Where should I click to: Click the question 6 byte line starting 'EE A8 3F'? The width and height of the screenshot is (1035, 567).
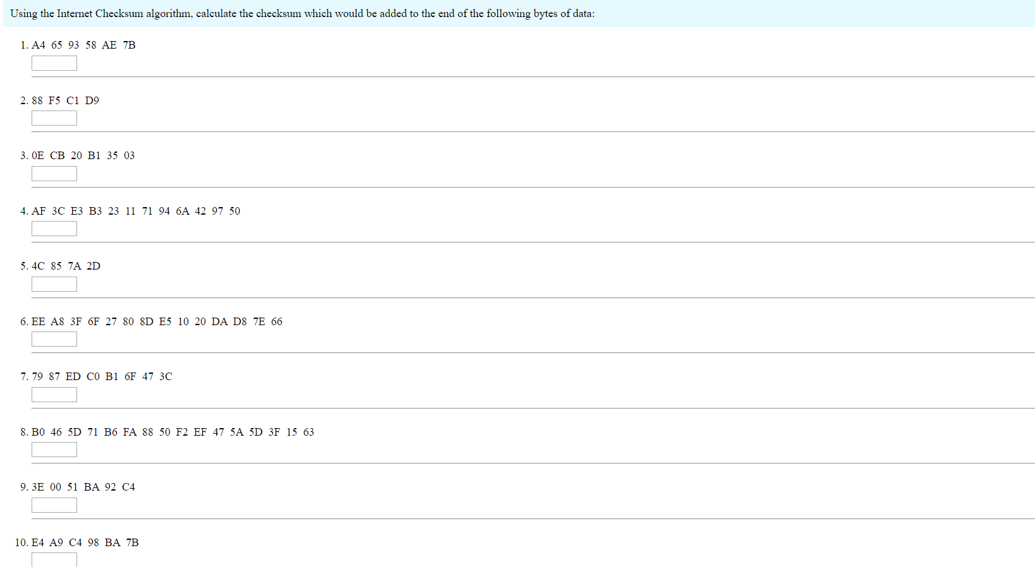tap(157, 321)
